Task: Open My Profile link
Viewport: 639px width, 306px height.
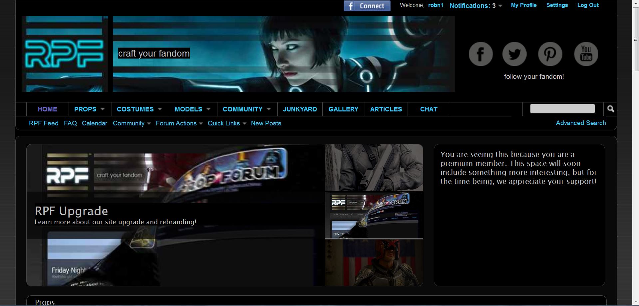Action: (524, 5)
